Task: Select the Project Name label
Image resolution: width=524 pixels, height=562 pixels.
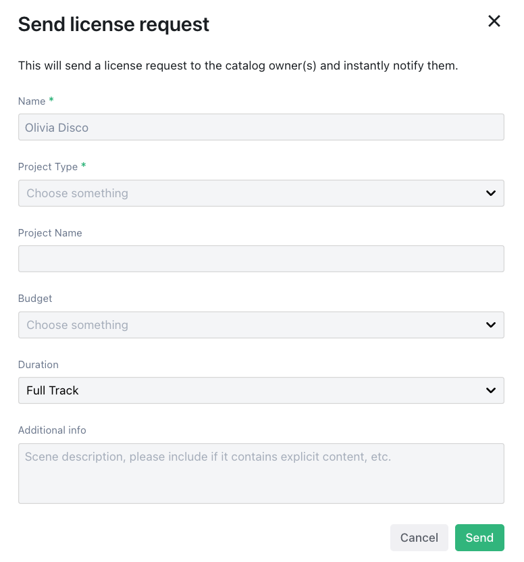Action: [50, 233]
